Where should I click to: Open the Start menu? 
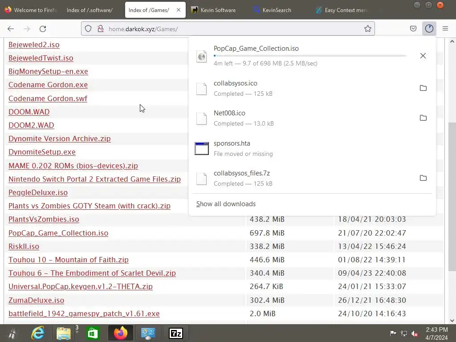pyautogui.click(x=12, y=333)
